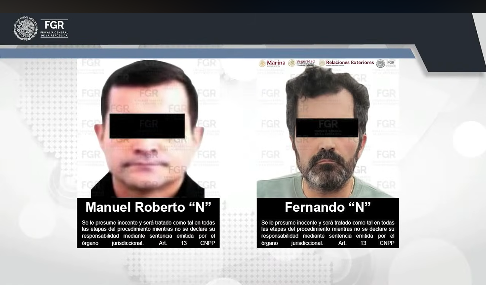Viewport: 486px width, 285px height.
Task: Click the Relaciones Exteriores logo
Action: [346, 63]
